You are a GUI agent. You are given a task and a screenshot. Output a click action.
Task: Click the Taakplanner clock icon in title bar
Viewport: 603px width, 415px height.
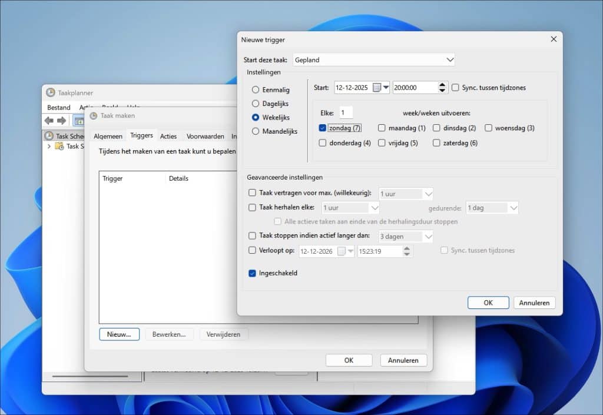tap(51, 92)
